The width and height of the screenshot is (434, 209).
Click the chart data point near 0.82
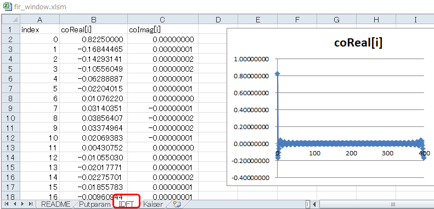coord(278,74)
